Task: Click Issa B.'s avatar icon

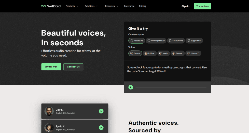Action: (161, 53)
